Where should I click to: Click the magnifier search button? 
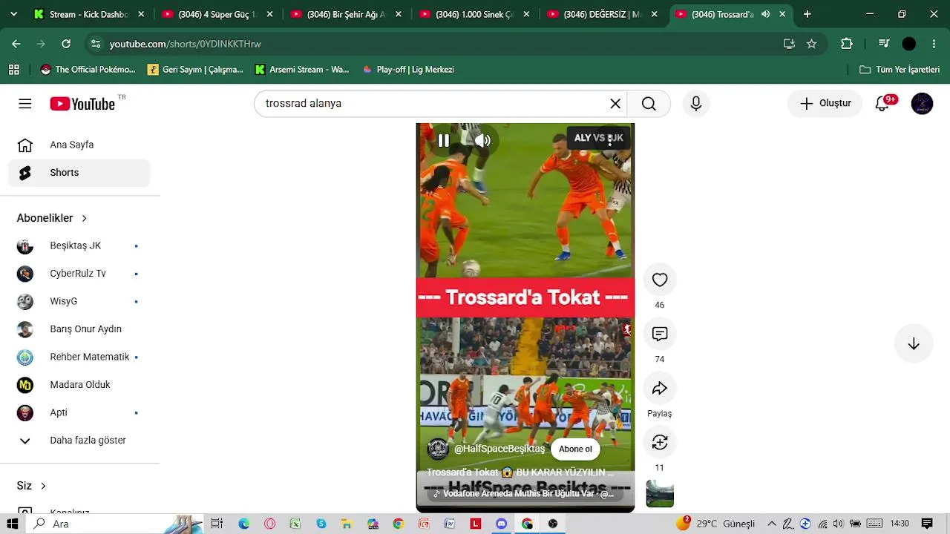point(649,104)
